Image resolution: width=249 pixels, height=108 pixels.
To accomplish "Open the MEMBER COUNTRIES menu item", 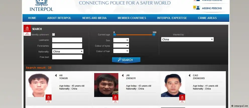I will [x=132, y=18].
